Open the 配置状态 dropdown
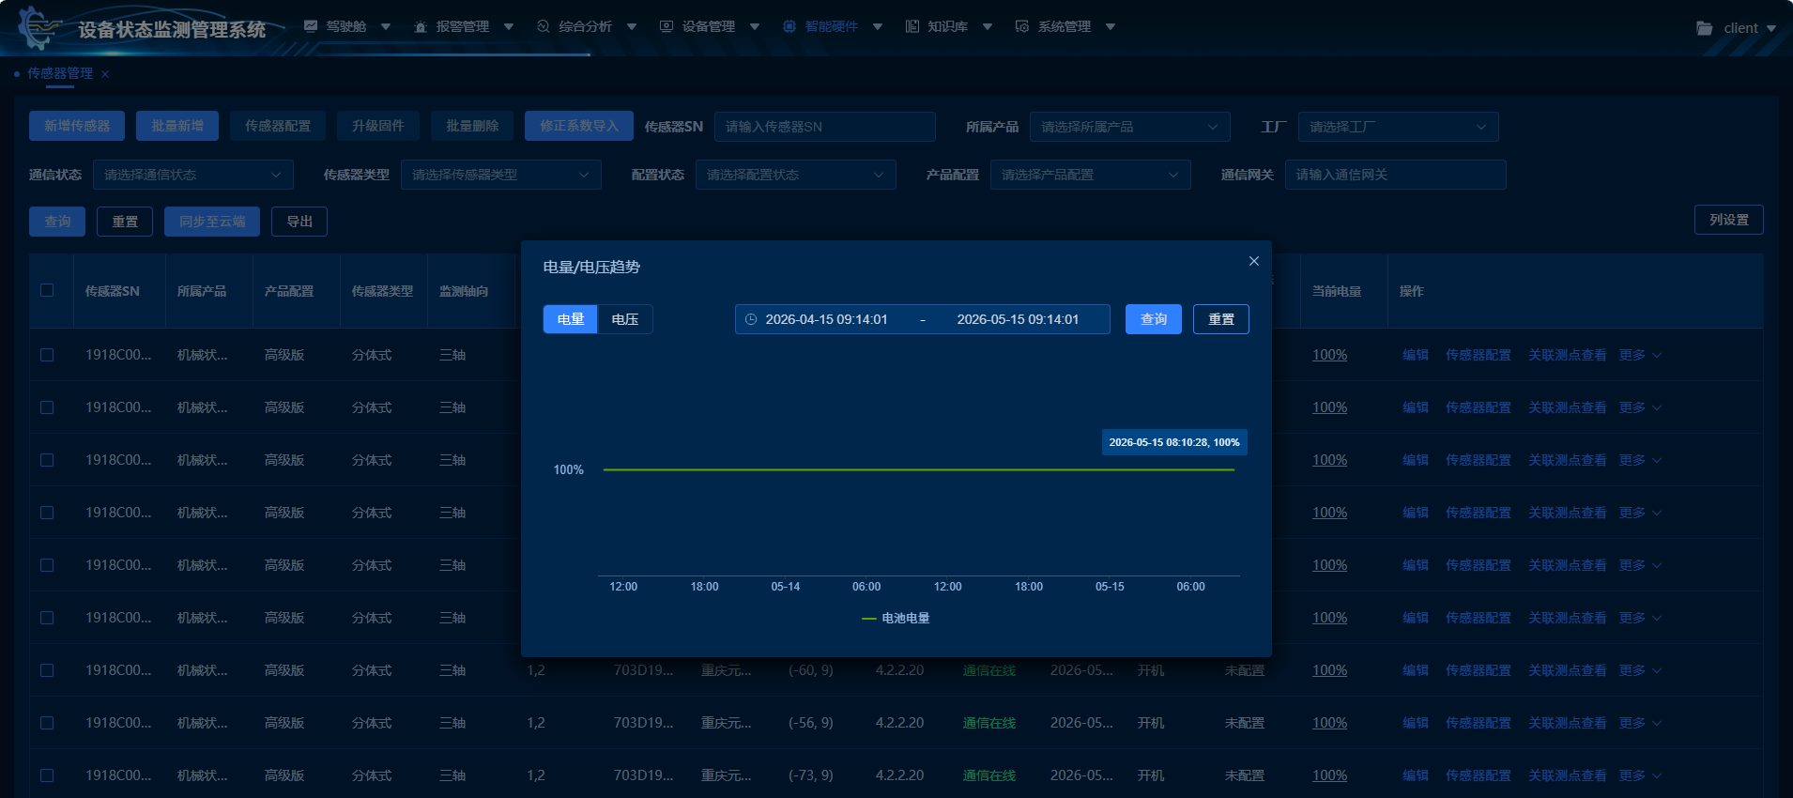The height and width of the screenshot is (798, 1793). click(x=796, y=175)
